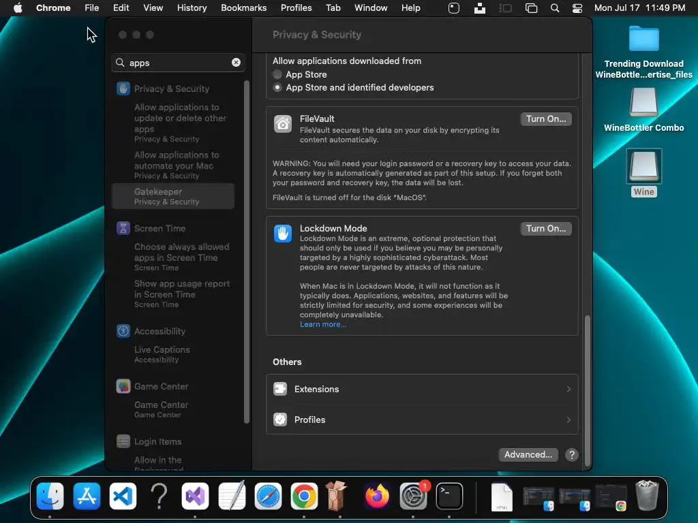
Task: Open Terminal from the Dock
Action: coord(449,496)
